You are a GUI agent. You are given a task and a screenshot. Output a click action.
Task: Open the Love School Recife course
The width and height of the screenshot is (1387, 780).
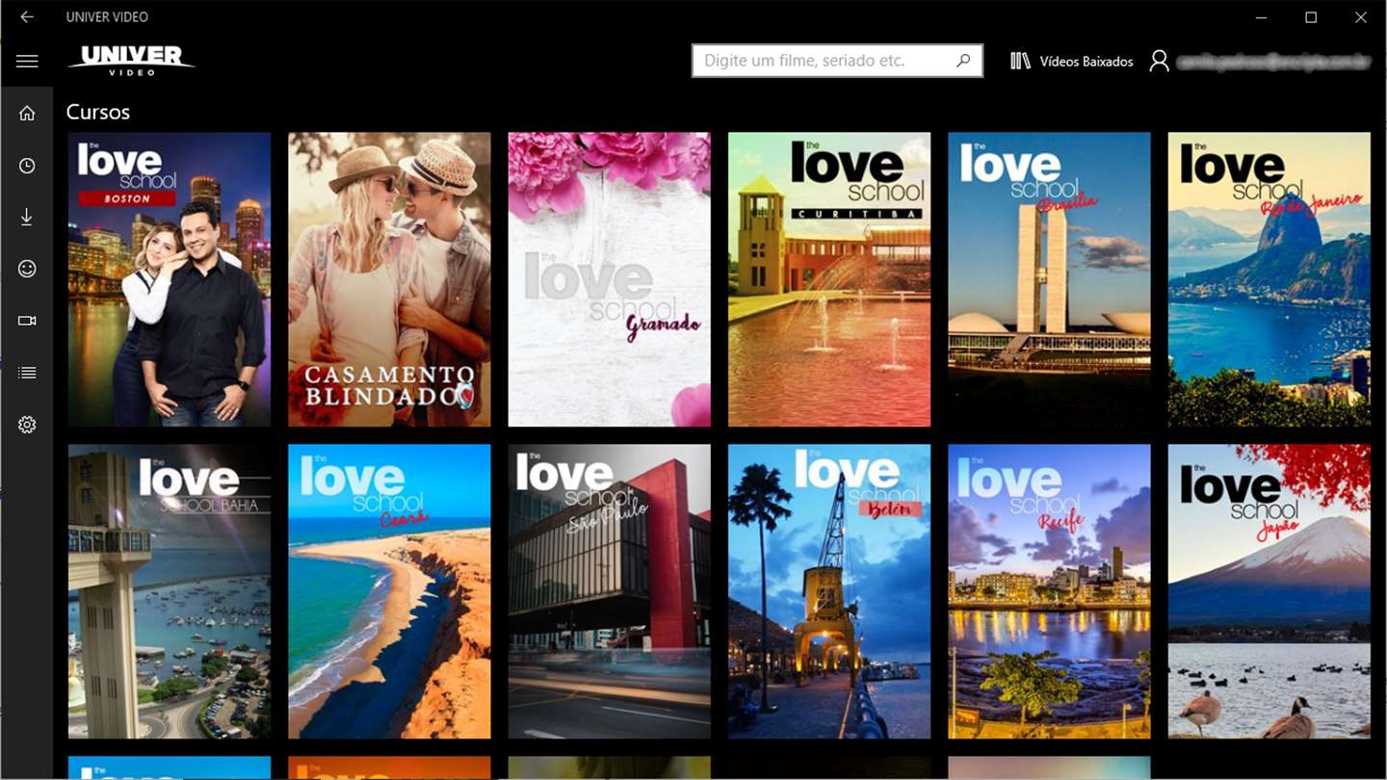[1049, 591]
